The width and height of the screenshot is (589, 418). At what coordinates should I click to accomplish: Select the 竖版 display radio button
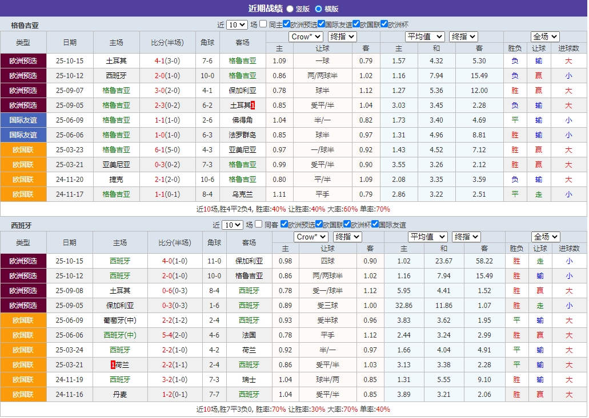pos(290,9)
